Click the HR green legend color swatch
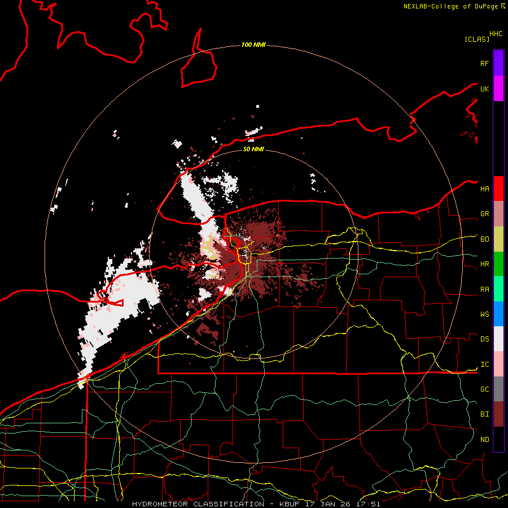508x508 pixels. (498, 264)
